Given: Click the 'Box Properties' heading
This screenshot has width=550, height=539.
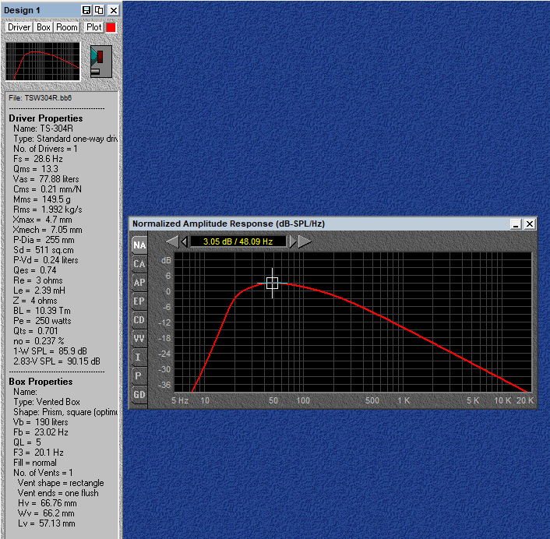Looking at the screenshot, I should pyautogui.click(x=41, y=382).
